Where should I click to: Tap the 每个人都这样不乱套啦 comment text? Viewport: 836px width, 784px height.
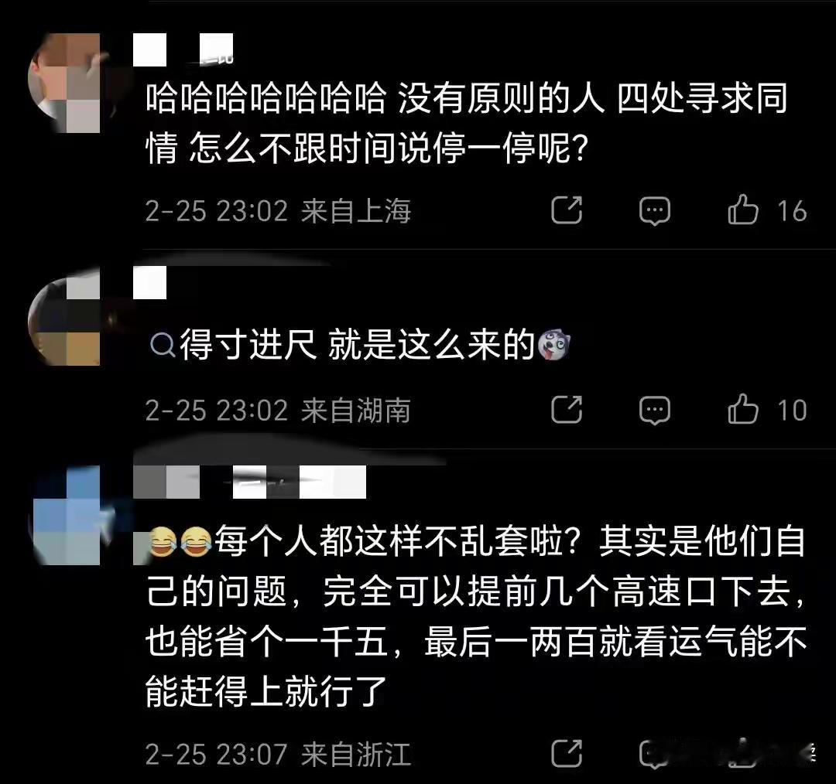point(476,616)
